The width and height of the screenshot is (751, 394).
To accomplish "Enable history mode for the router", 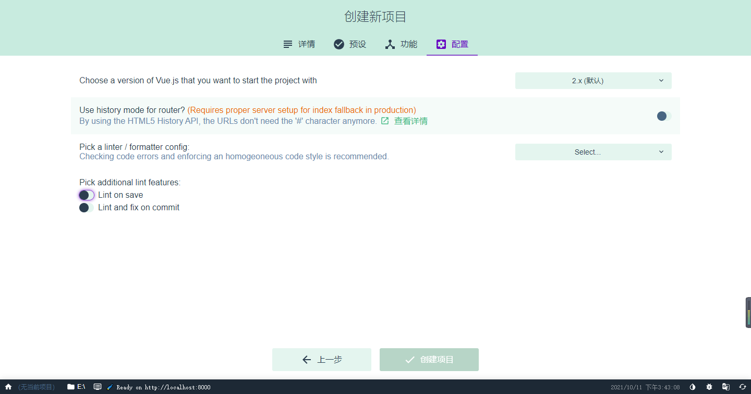I will point(661,116).
